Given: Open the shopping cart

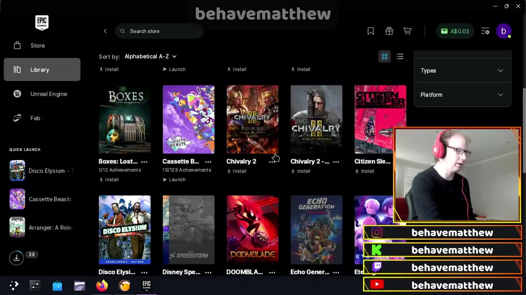Looking at the screenshot, I should pyautogui.click(x=407, y=31).
